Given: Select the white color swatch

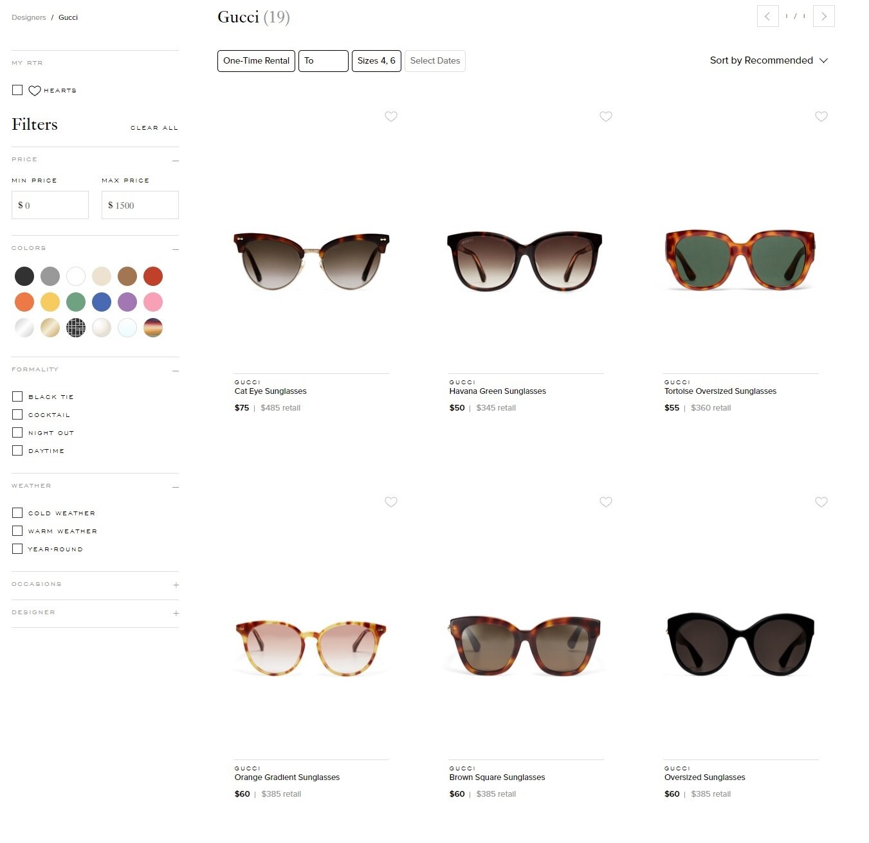Looking at the screenshot, I should tap(76, 276).
